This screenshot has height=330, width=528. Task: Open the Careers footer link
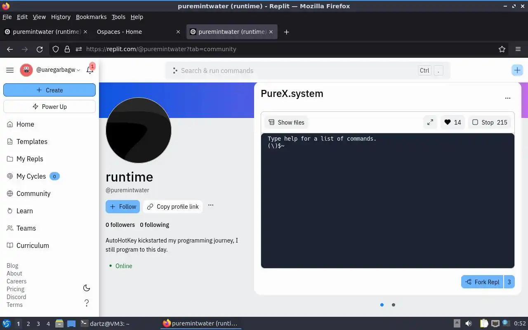coord(16,281)
